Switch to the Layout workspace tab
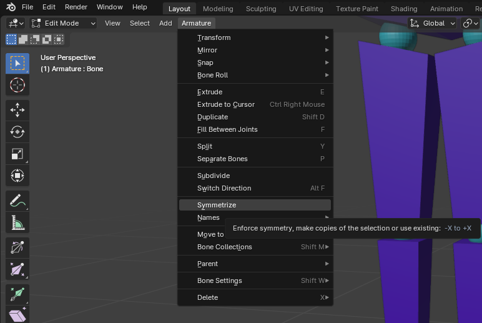This screenshot has width=482, height=323. click(179, 9)
